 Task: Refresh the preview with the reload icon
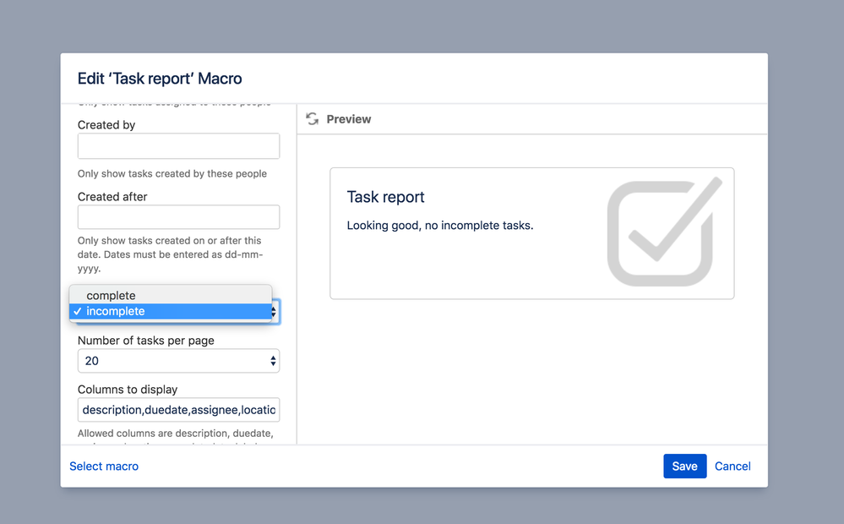(x=313, y=119)
